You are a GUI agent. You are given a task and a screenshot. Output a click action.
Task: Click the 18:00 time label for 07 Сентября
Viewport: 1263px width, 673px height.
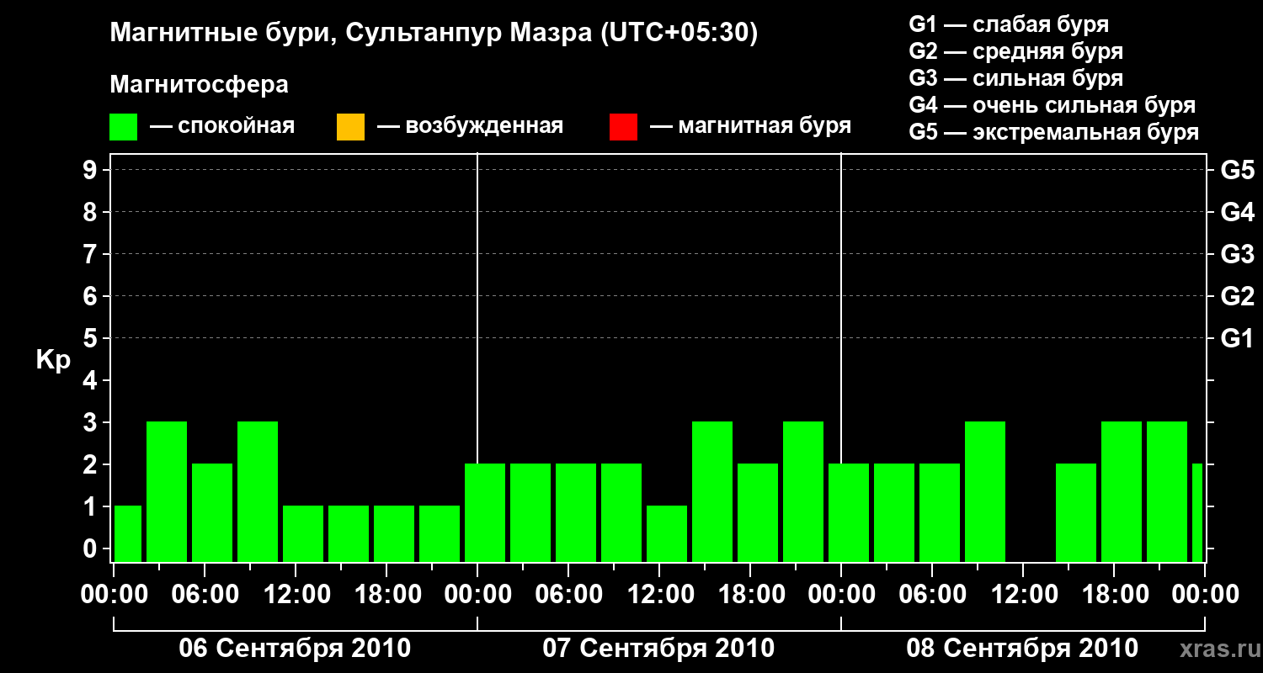750,594
